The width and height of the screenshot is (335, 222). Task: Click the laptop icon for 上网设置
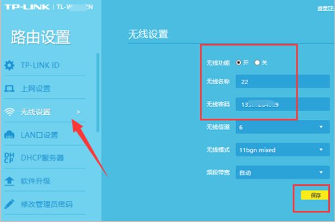click(9, 88)
